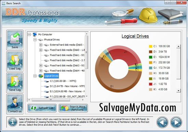Open Contact us businessman icon
The height and width of the screenshot is (132, 188).
15,104
